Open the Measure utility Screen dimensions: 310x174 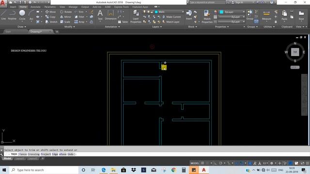(x=266, y=15)
